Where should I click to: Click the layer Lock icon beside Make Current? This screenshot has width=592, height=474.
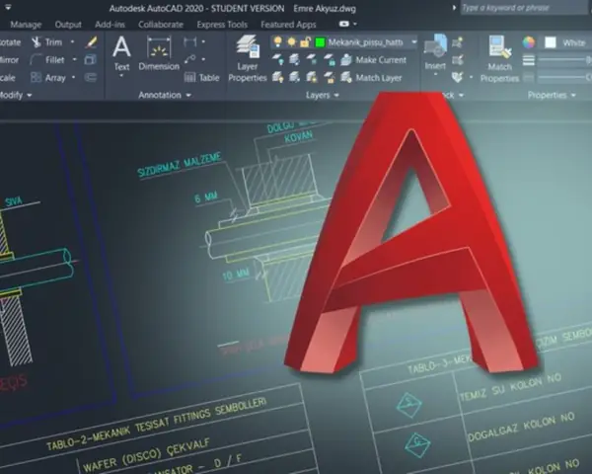329,59
